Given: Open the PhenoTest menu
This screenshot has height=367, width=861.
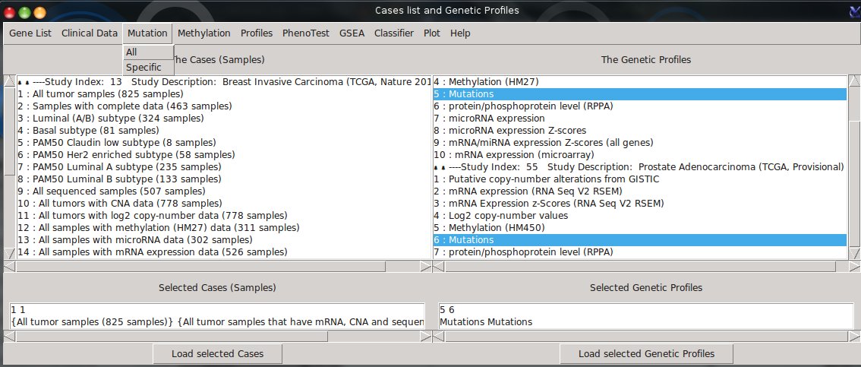Looking at the screenshot, I should tap(306, 33).
